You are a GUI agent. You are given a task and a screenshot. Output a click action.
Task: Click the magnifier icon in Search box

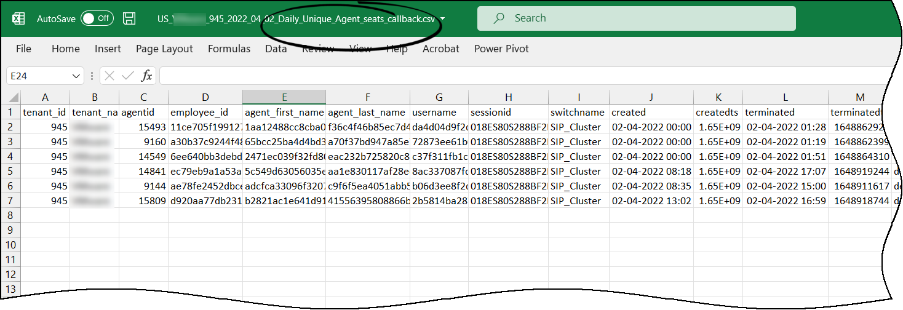pyautogui.click(x=499, y=18)
